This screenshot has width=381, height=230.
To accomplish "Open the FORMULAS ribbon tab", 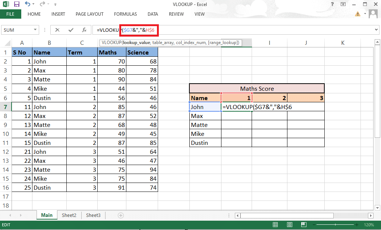I will pyautogui.click(x=125, y=14).
